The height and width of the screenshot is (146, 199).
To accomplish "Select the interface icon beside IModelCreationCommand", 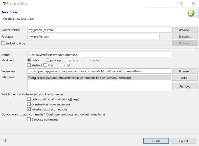I will pyautogui.click(x=29, y=77).
